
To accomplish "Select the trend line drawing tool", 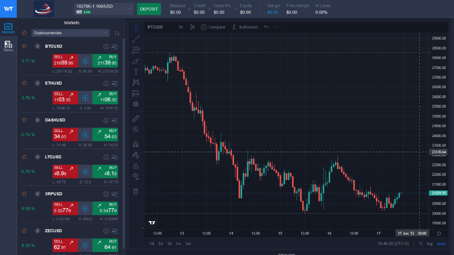I will pyautogui.click(x=136, y=39).
